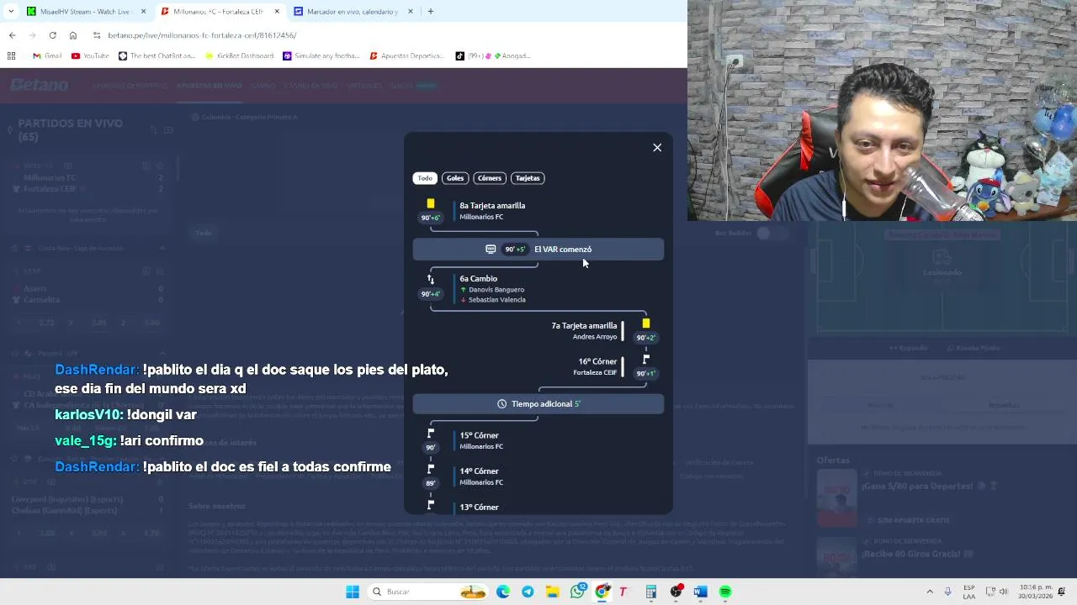Open the TikTok (99+) bookmark
The width and height of the screenshot is (1077, 605).
pos(493,56)
